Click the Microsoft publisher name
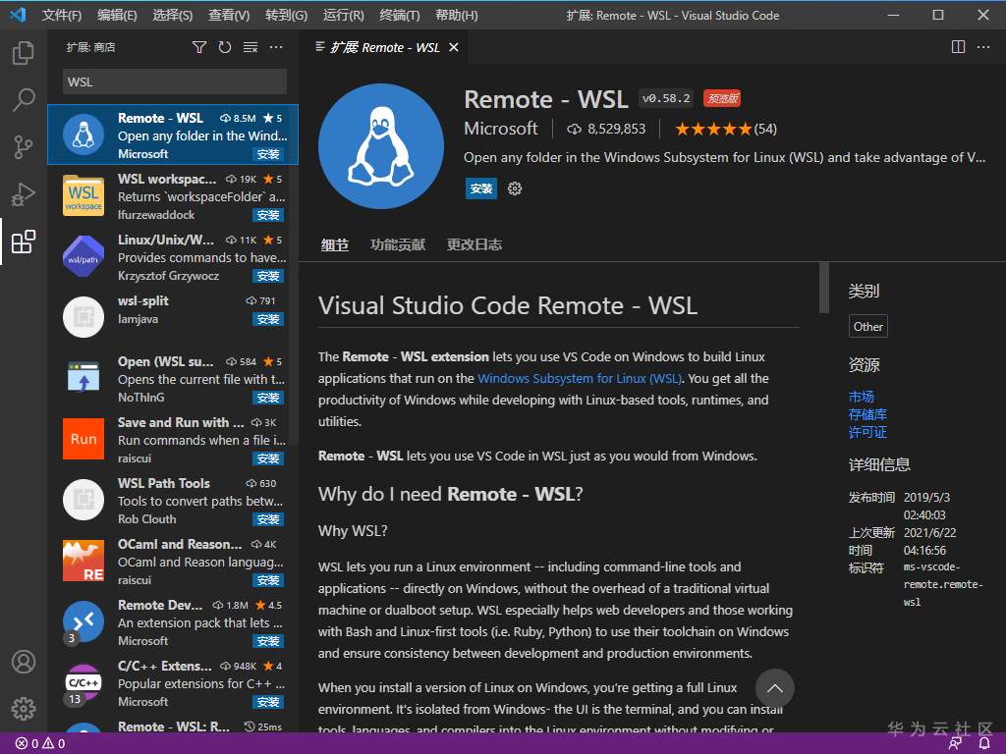Image resolution: width=1006 pixels, height=754 pixels. [500, 129]
